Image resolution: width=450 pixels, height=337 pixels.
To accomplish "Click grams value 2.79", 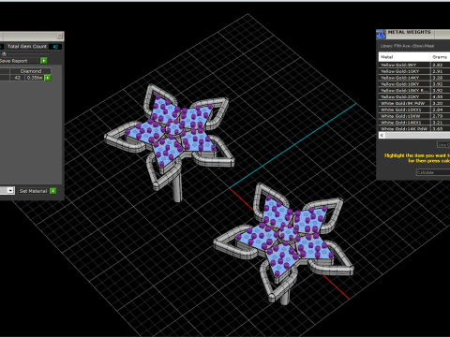I will 438,116.
